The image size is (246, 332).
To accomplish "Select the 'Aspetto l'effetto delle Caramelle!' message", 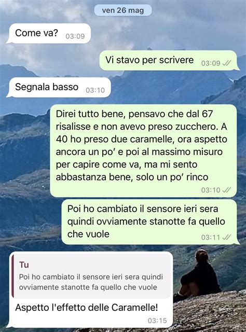I will [x=87, y=308].
